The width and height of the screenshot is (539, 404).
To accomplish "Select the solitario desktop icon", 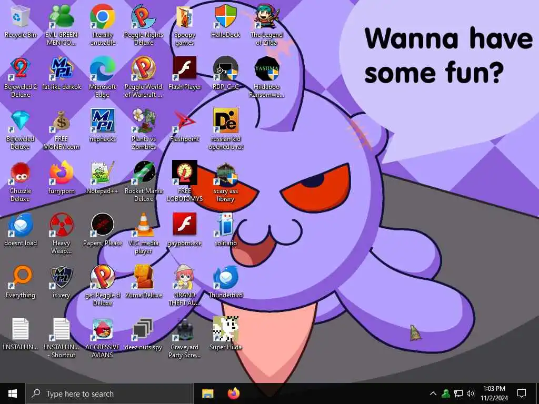I will (x=226, y=225).
